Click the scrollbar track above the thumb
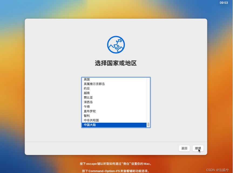Image resolution: width=233 pixels, height=173 pixels. [148, 100]
